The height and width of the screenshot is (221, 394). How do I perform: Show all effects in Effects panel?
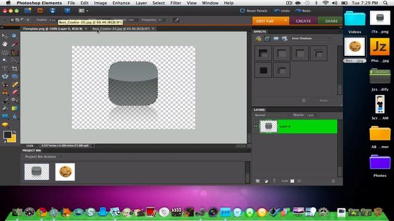click(x=284, y=39)
